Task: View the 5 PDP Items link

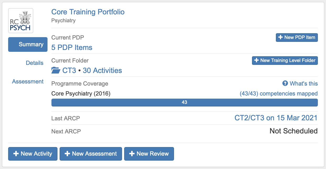Action: (x=72, y=48)
